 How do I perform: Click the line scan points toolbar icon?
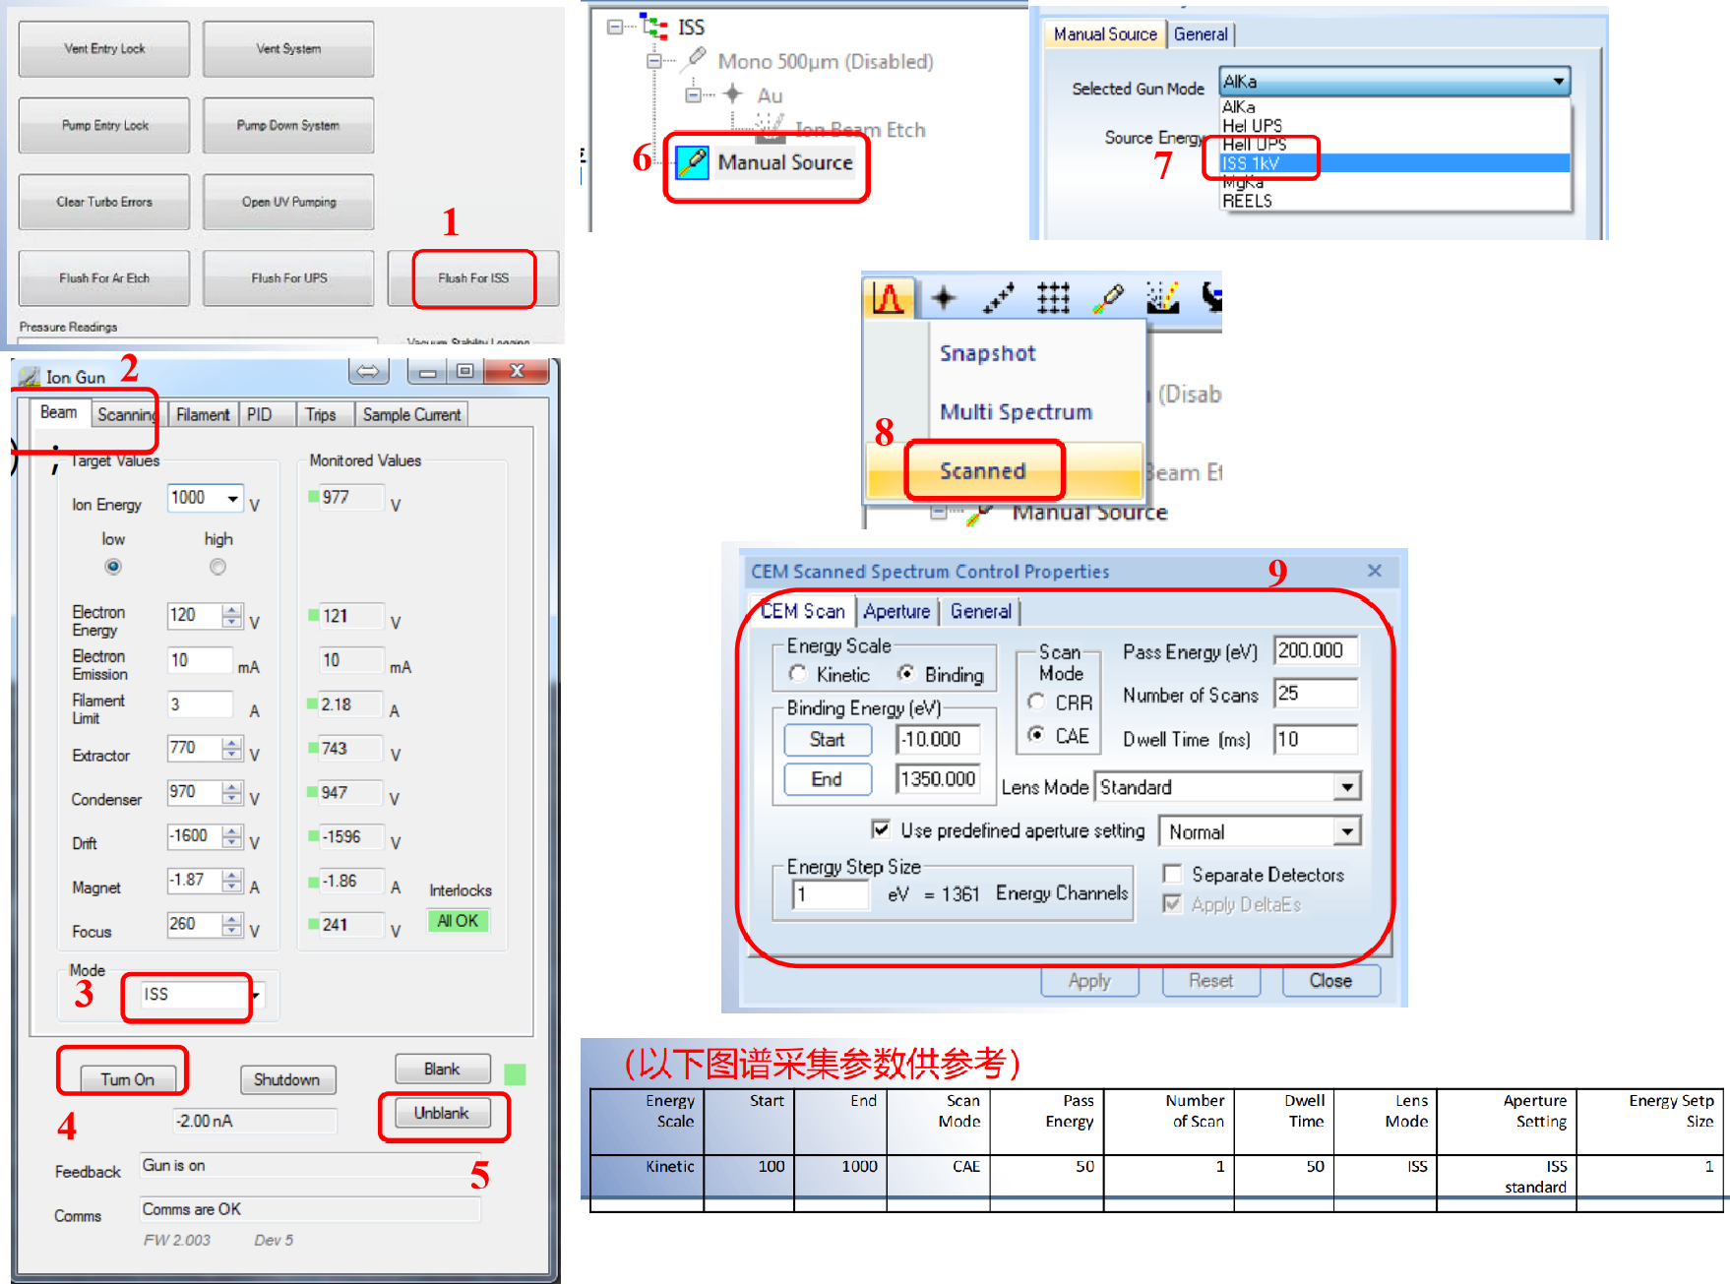tap(998, 297)
